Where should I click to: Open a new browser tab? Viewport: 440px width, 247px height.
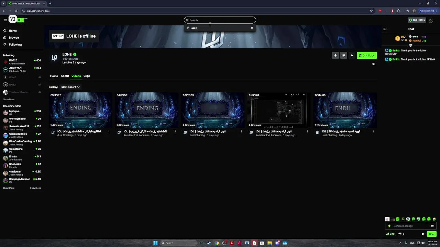(x=50, y=3)
